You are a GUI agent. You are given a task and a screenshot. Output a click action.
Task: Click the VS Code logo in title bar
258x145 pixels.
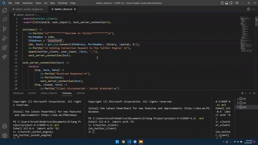click(x=4, y=3)
